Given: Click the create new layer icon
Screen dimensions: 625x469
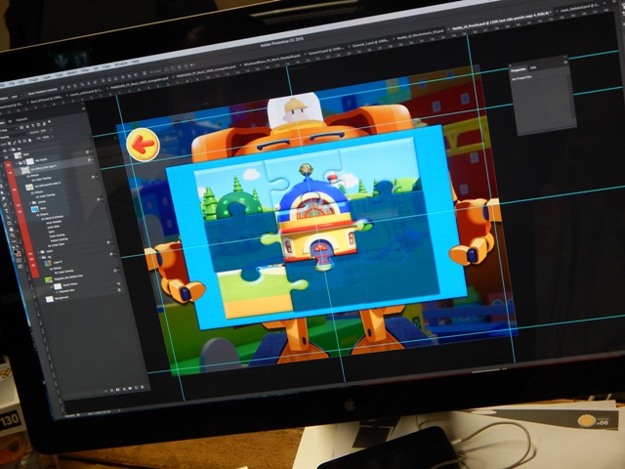Looking at the screenshot, I should click(136, 388).
